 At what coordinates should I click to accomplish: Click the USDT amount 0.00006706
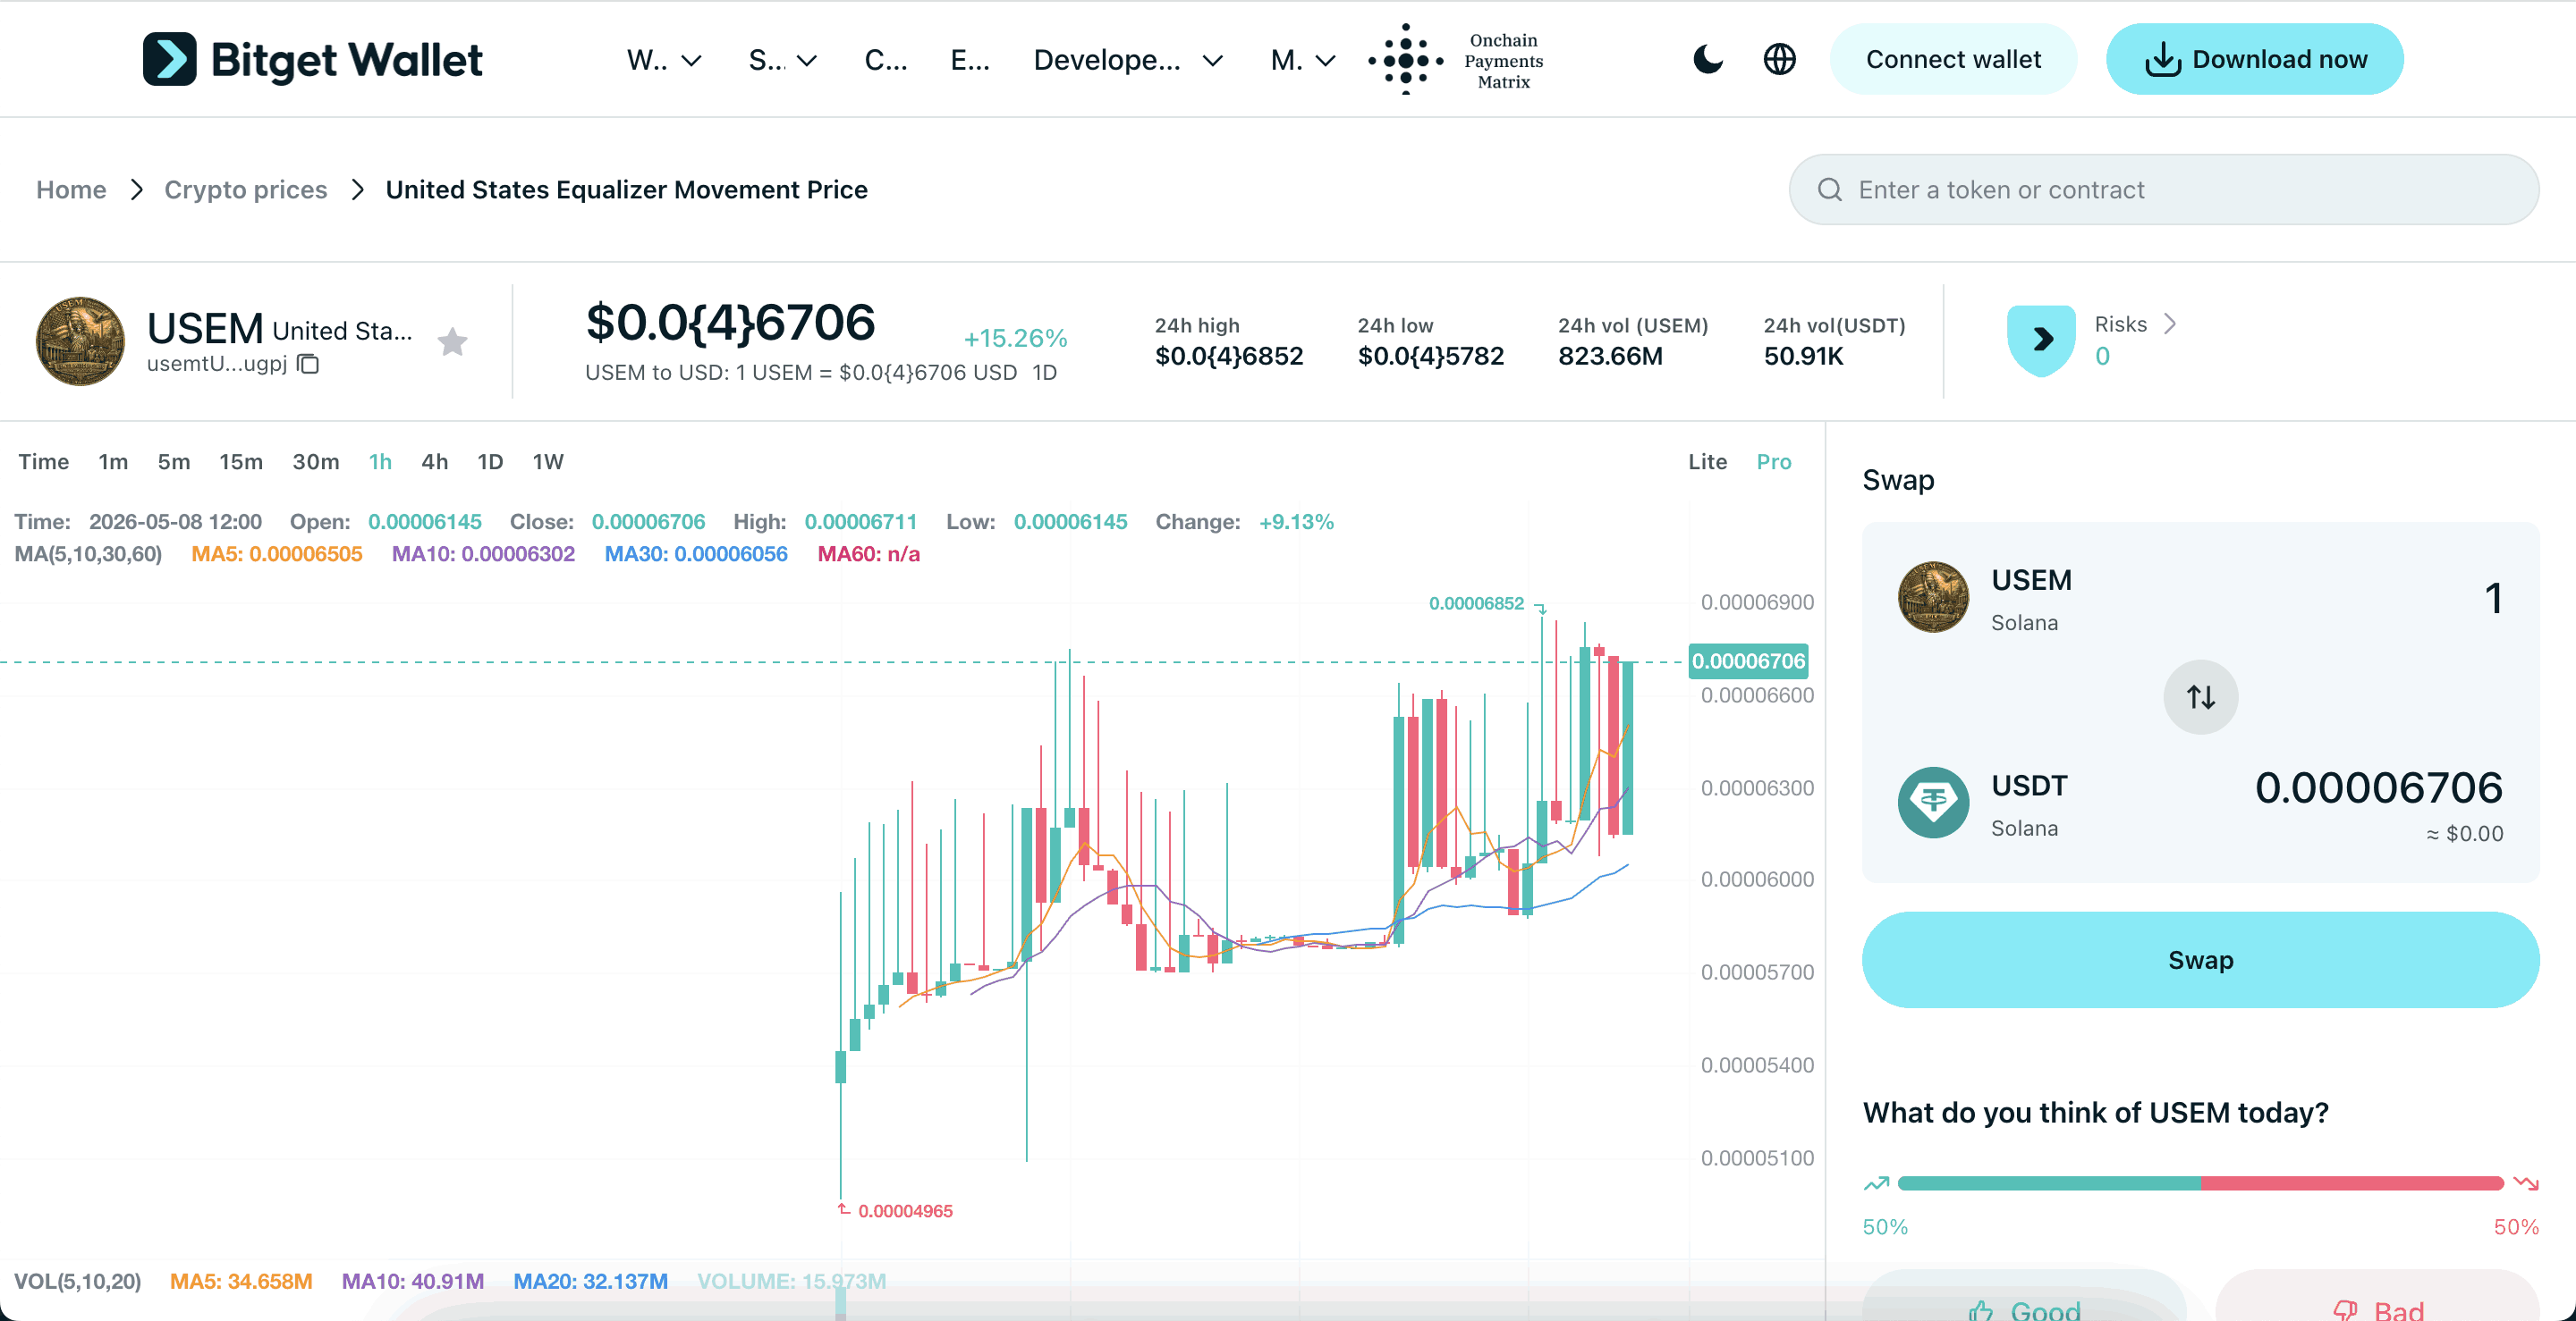tap(2379, 787)
